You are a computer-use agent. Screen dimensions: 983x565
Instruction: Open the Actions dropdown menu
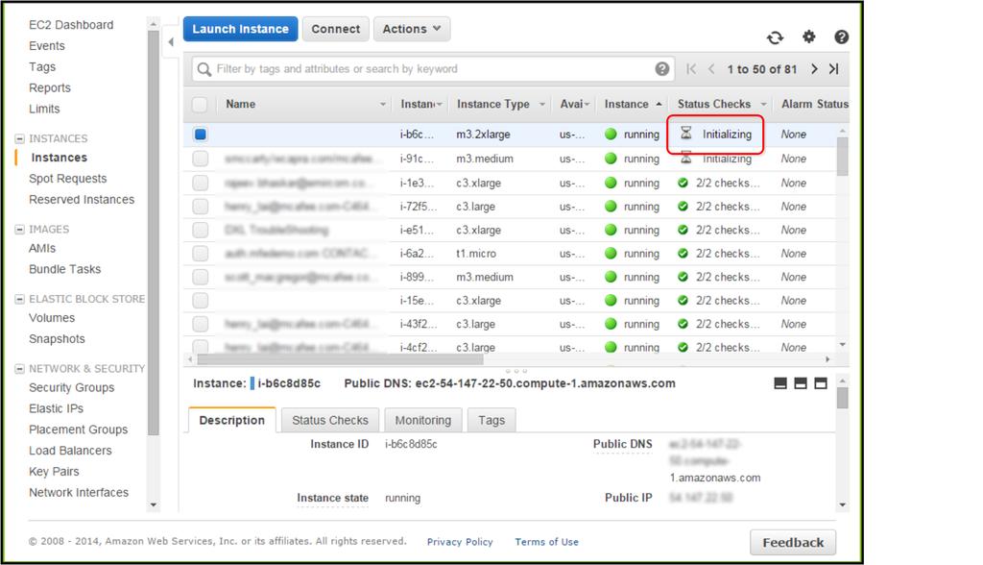(x=412, y=29)
